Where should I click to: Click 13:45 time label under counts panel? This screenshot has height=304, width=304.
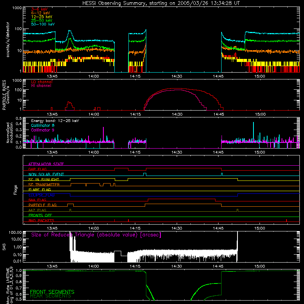click(52, 76)
